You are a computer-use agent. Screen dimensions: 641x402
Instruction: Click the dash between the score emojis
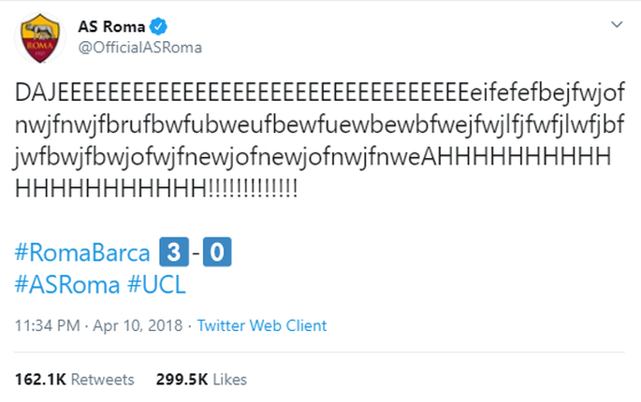coord(196,253)
